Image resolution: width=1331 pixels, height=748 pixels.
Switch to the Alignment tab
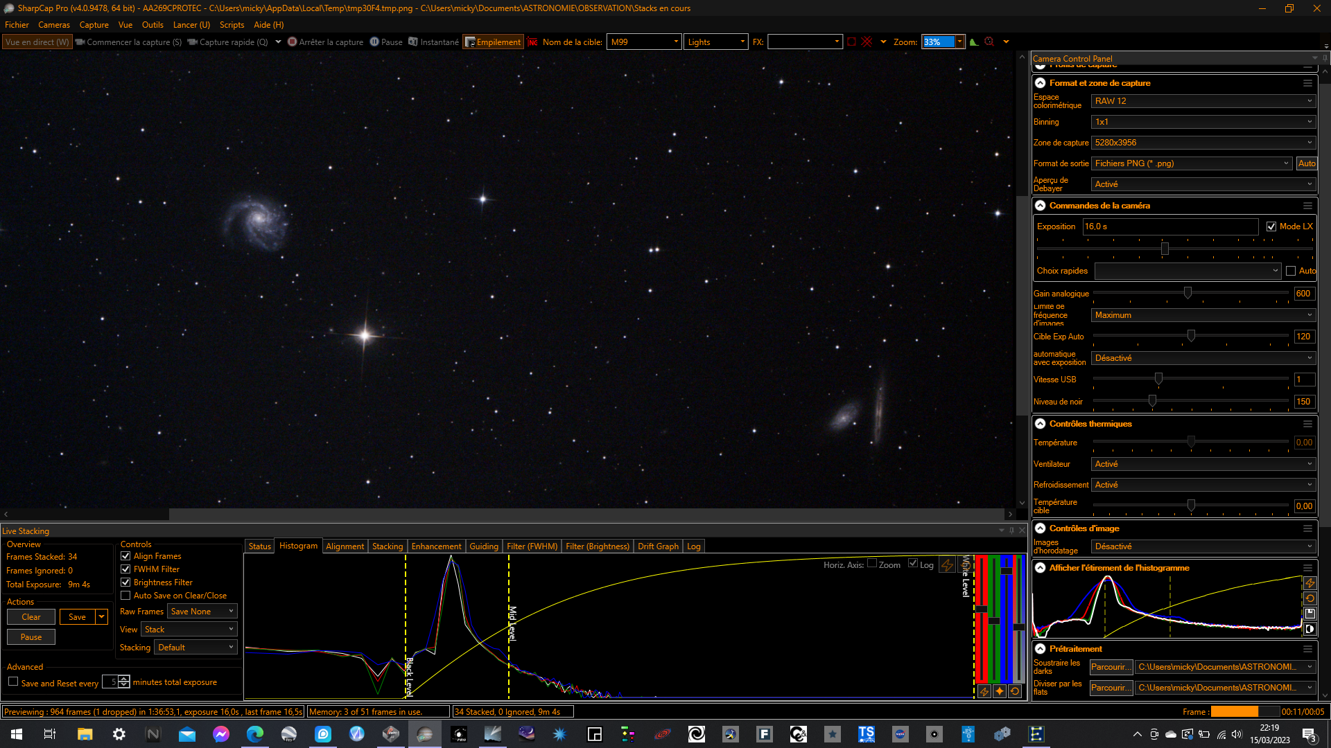click(x=345, y=546)
